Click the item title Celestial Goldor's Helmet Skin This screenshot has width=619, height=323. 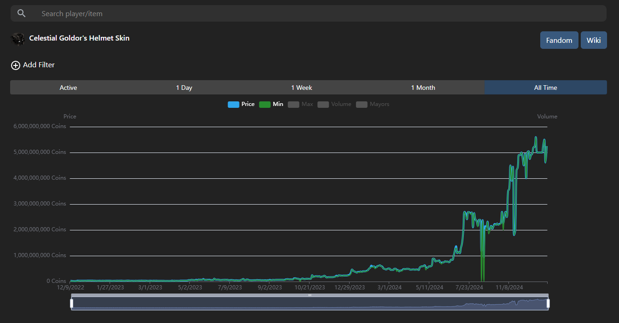point(79,38)
